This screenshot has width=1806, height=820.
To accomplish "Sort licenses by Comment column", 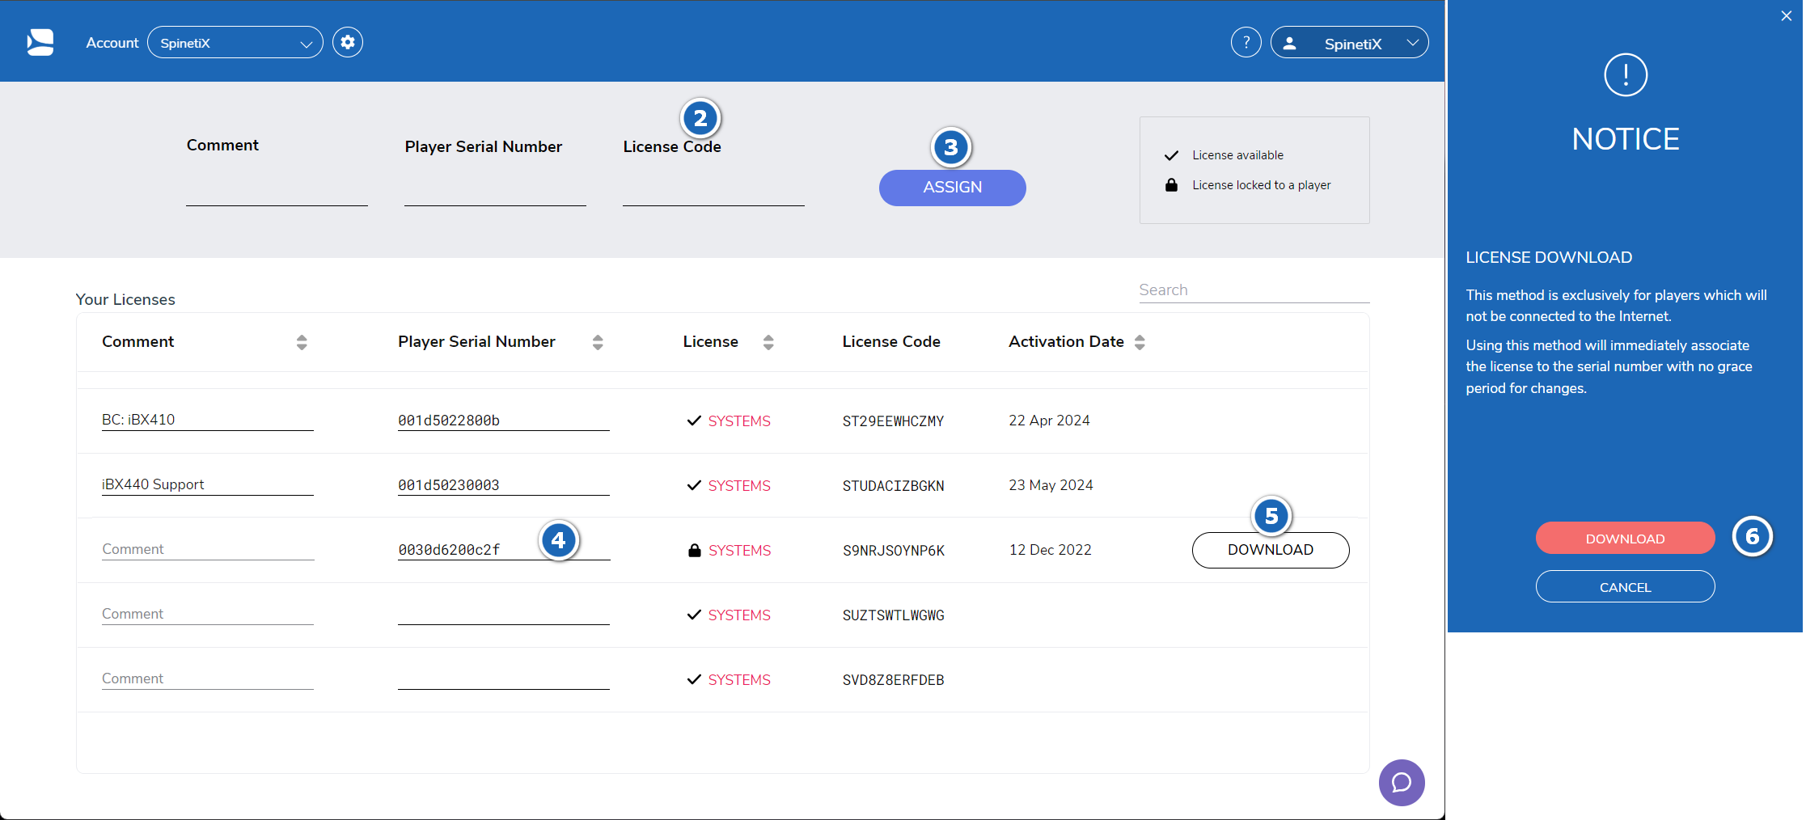I will click(302, 342).
